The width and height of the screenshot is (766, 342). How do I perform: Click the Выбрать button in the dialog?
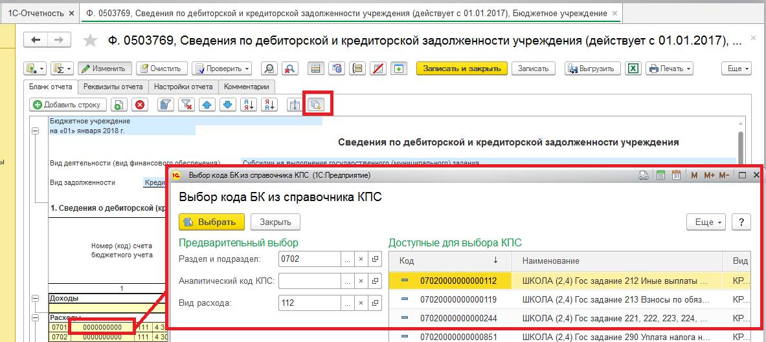click(x=211, y=222)
